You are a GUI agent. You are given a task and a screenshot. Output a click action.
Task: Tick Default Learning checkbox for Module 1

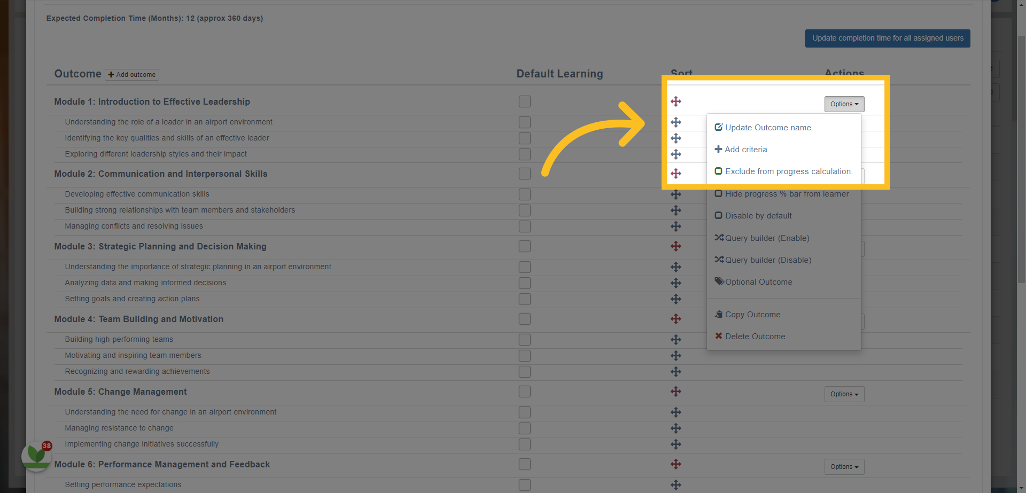tap(525, 101)
